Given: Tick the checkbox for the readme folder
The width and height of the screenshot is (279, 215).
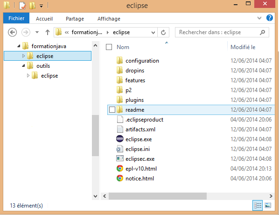Looking at the screenshot, I should tap(112, 110).
